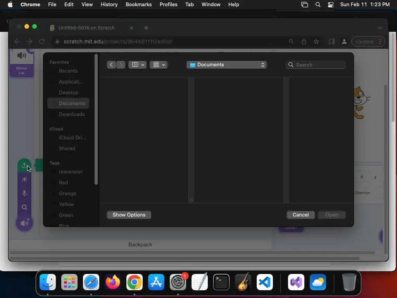Select the Orange tag
397x298 pixels.
tap(68, 194)
